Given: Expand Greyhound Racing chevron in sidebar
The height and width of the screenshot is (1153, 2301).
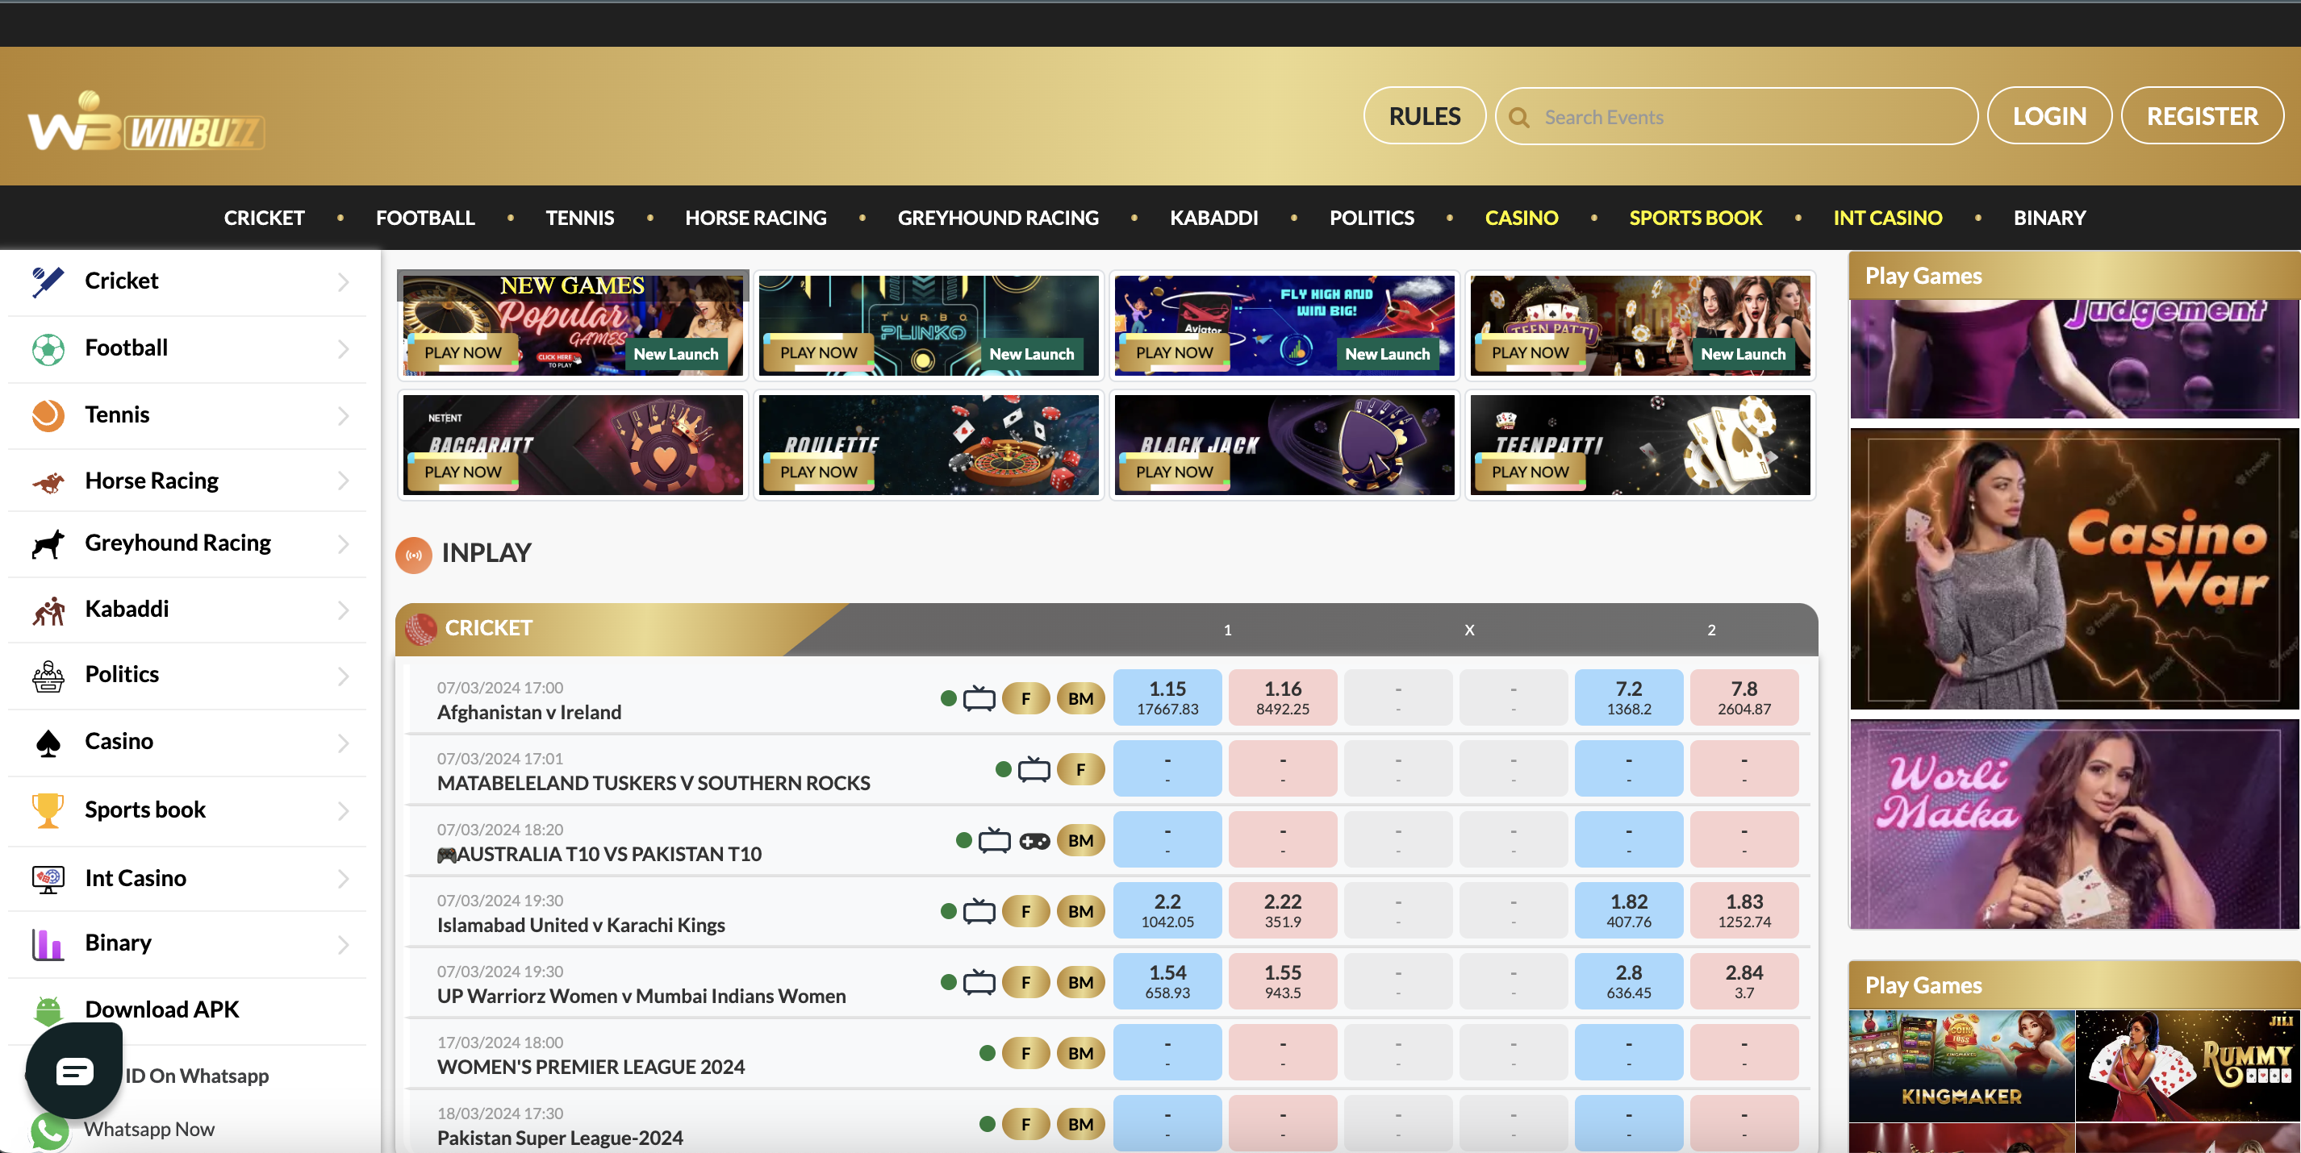Looking at the screenshot, I should pyautogui.click(x=344, y=543).
